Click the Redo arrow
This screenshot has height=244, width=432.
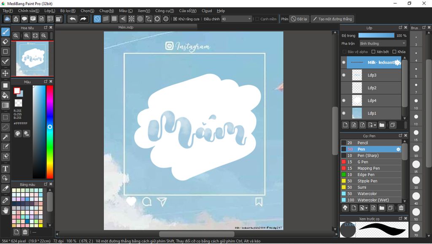pos(83,19)
